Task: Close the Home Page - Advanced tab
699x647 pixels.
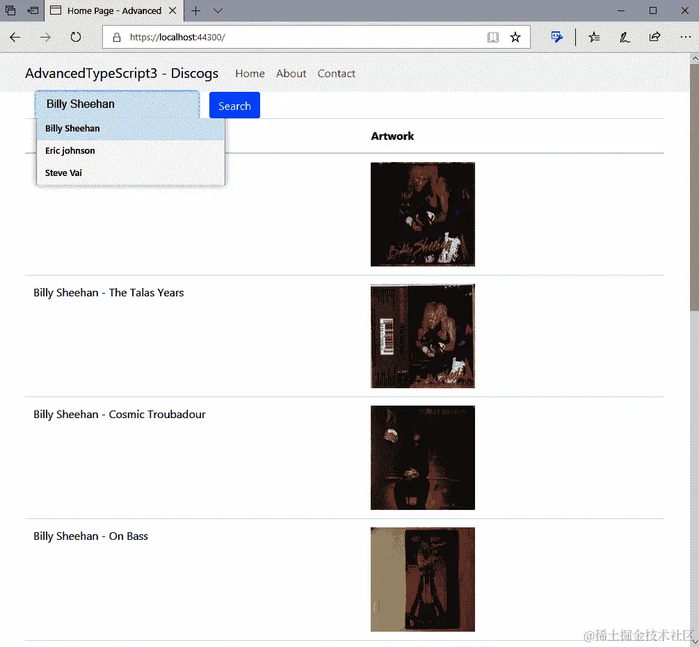Action: coord(172,10)
